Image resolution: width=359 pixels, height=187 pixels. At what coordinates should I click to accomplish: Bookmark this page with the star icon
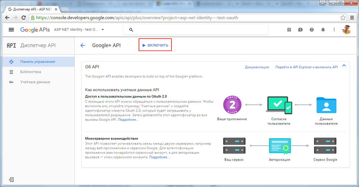pyautogui.click(x=343, y=18)
